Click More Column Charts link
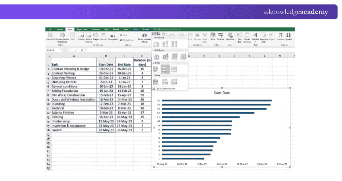 pyautogui.click(x=166, y=88)
